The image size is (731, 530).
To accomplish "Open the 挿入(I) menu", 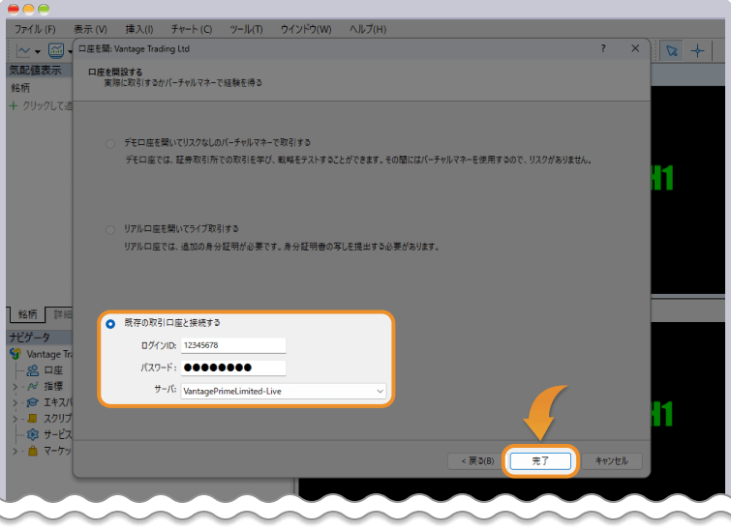I will 138,29.
